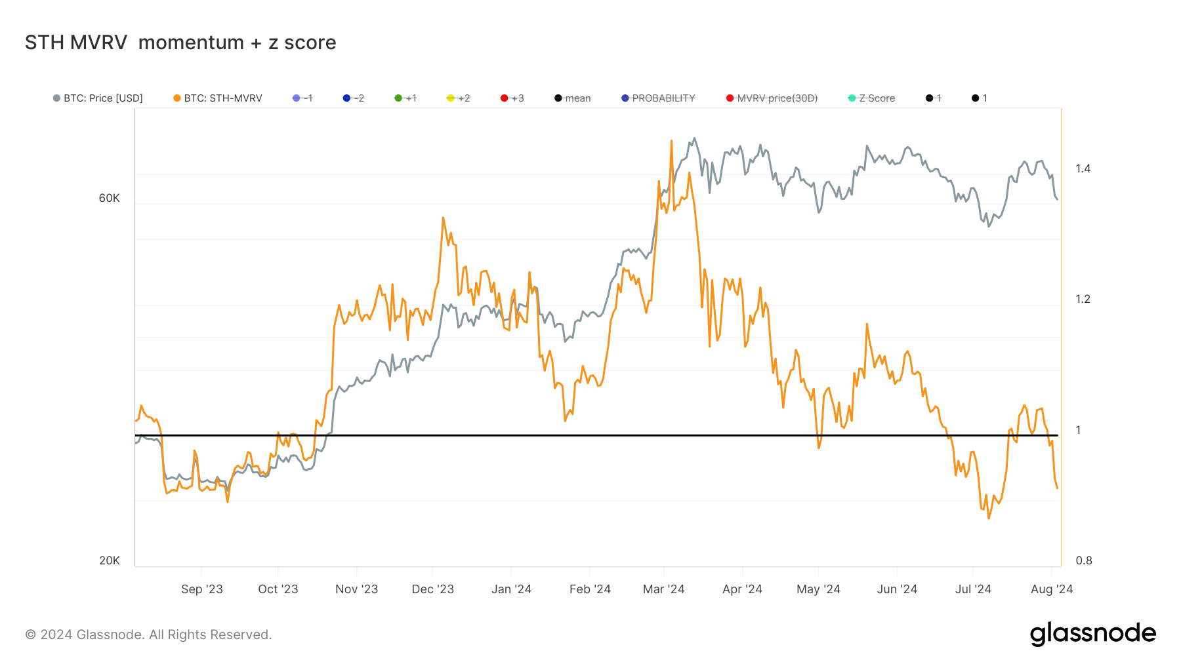Screen dimensions: 1181x664
Task: Hide the active 1 legend entry at legend end
Action: click(980, 98)
